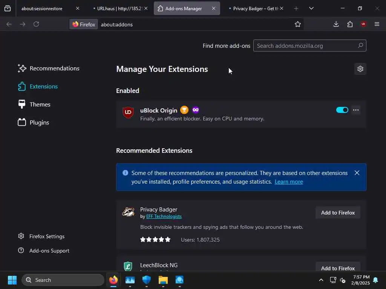Open Themes in the sidebar

point(34,105)
